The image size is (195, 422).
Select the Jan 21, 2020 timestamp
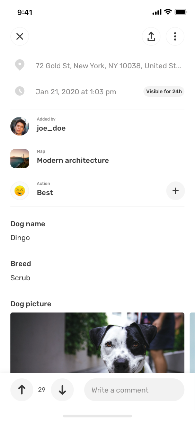tap(76, 92)
